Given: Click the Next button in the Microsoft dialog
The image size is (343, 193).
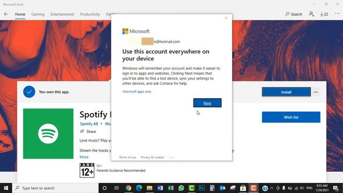Looking at the screenshot, I should (207, 103).
